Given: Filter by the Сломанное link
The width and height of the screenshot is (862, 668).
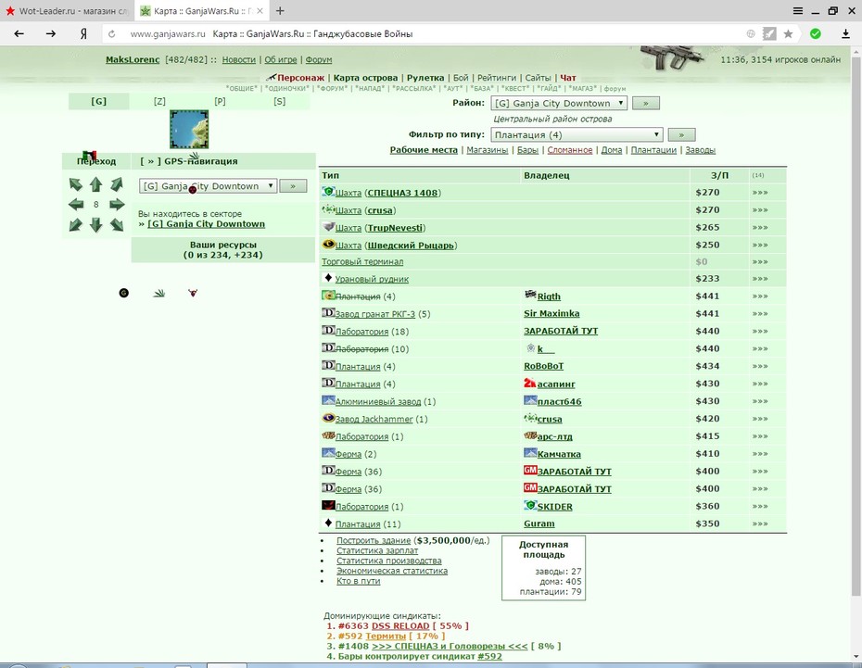Looking at the screenshot, I should point(569,150).
